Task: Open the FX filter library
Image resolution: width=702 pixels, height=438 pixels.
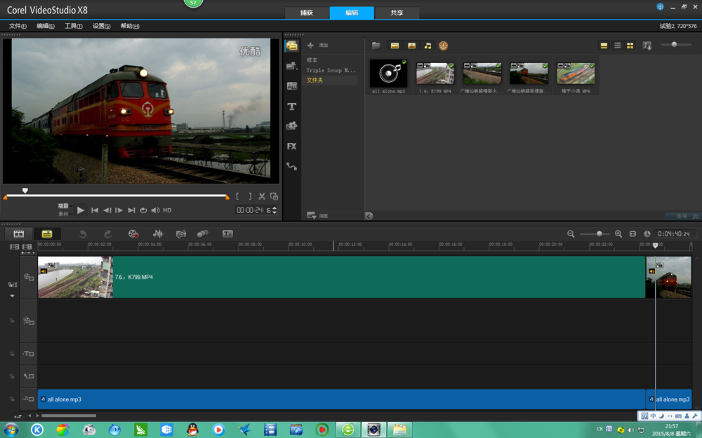Action: pyautogui.click(x=292, y=146)
